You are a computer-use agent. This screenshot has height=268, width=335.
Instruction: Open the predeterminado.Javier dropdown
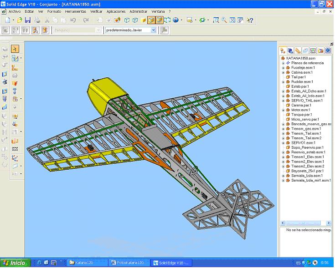coord(153,30)
